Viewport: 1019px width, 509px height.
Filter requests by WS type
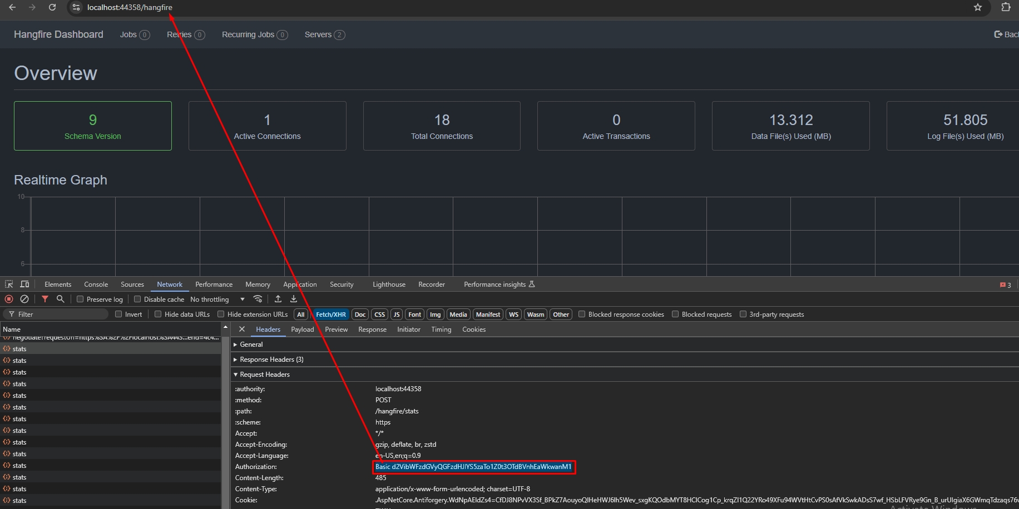point(514,315)
